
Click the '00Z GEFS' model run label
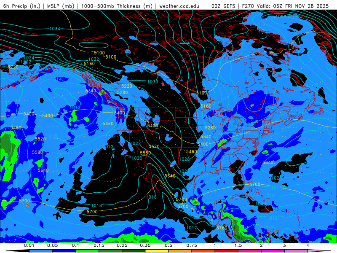[x=223, y=6]
